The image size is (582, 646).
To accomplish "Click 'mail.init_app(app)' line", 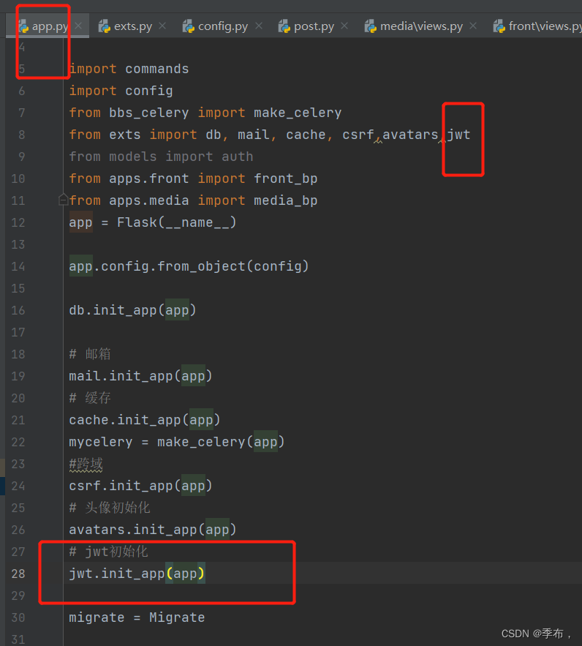I will point(141,376).
